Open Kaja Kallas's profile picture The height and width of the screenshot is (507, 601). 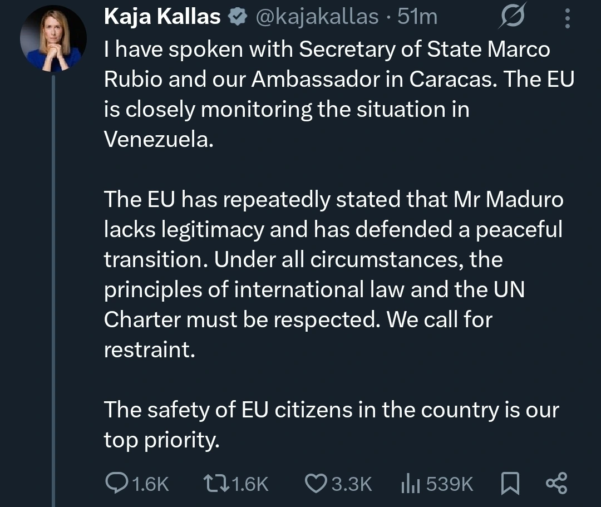pyautogui.click(x=53, y=43)
